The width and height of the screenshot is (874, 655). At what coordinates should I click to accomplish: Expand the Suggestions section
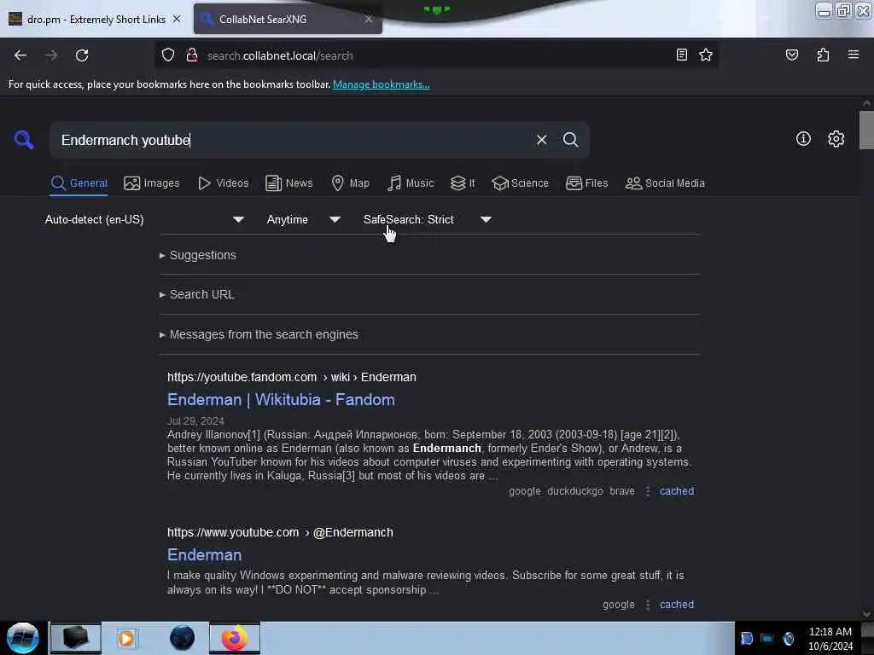[198, 255]
